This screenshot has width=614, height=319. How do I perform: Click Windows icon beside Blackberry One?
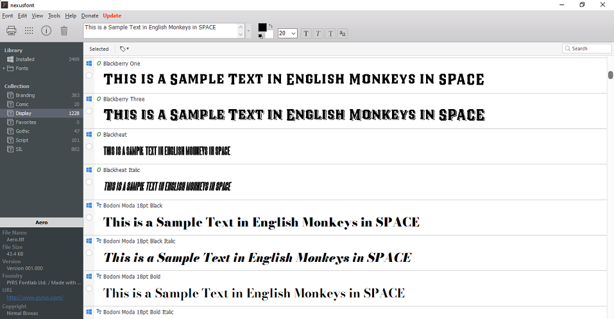[x=89, y=63]
